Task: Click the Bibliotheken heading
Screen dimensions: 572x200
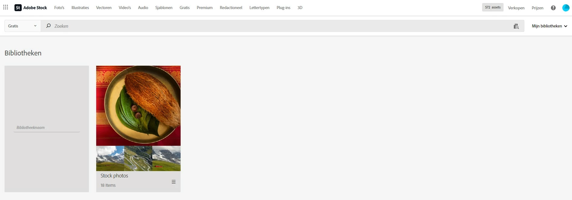Action: click(x=23, y=53)
